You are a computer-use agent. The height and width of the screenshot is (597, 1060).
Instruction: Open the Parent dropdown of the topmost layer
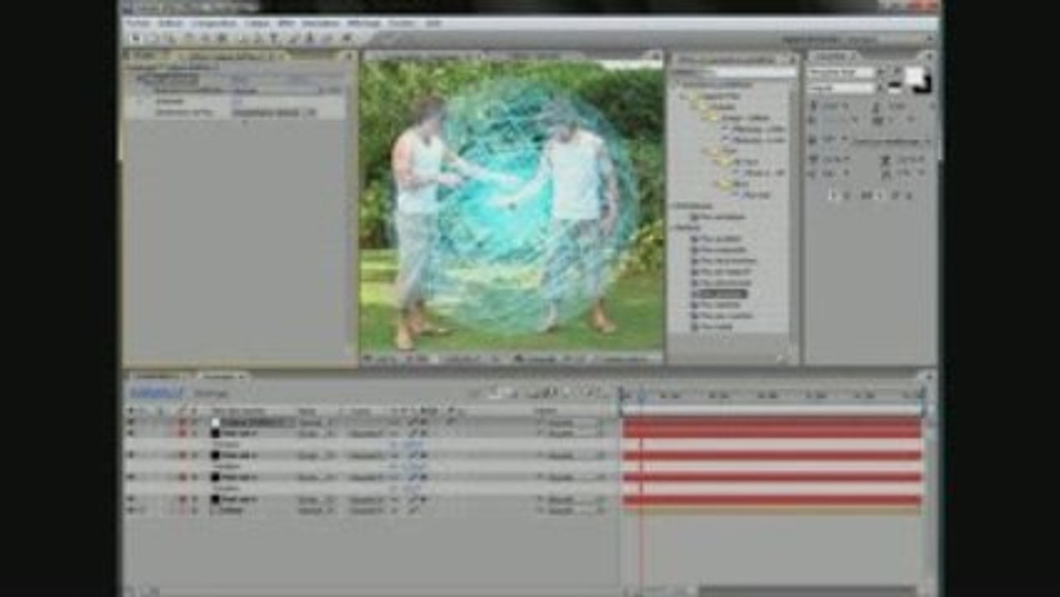pyautogui.click(x=572, y=422)
